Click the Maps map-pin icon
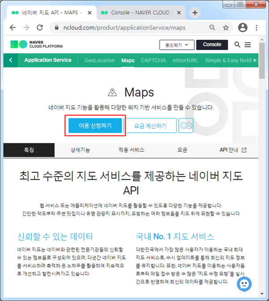 [x=112, y=93]
